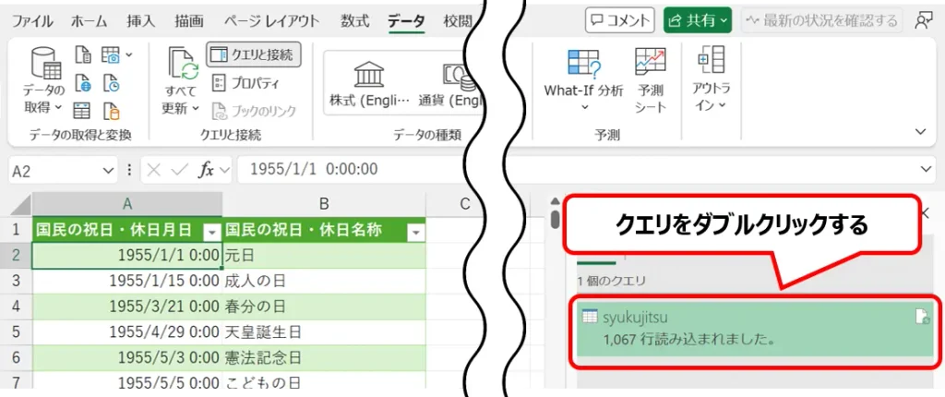Select the データ ribbon tab

tap(406, 20)
